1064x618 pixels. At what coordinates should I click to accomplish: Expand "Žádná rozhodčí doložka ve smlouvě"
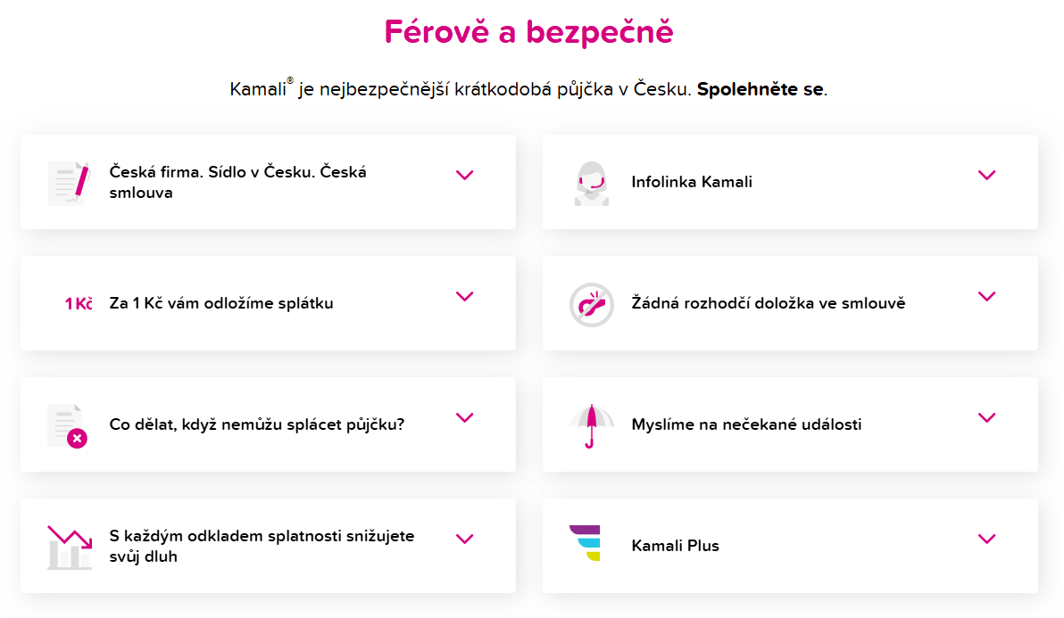987,296
